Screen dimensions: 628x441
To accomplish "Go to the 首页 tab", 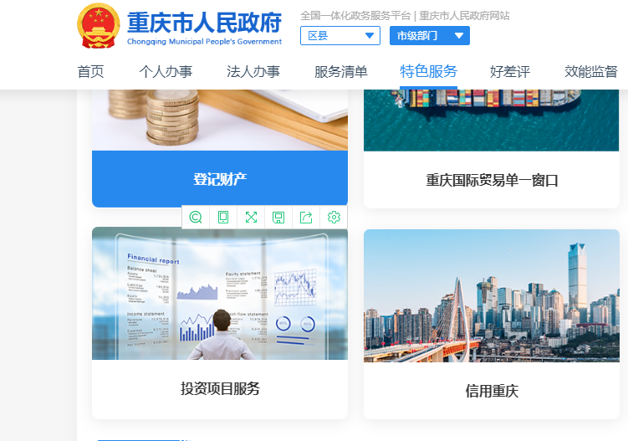I will tap(90, 72).
